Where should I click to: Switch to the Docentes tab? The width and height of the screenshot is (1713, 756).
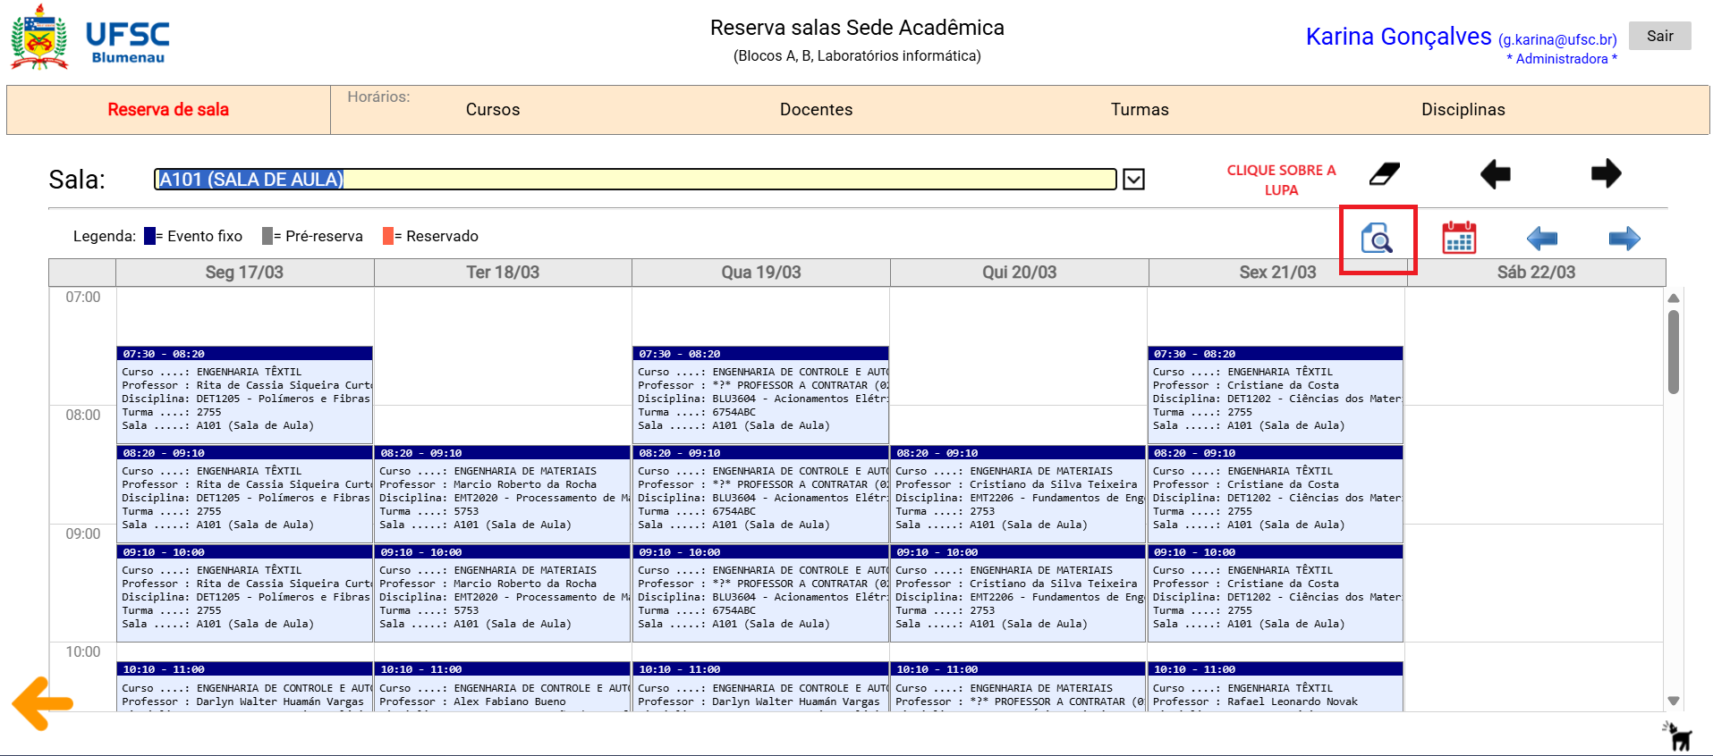pos(816,110)
